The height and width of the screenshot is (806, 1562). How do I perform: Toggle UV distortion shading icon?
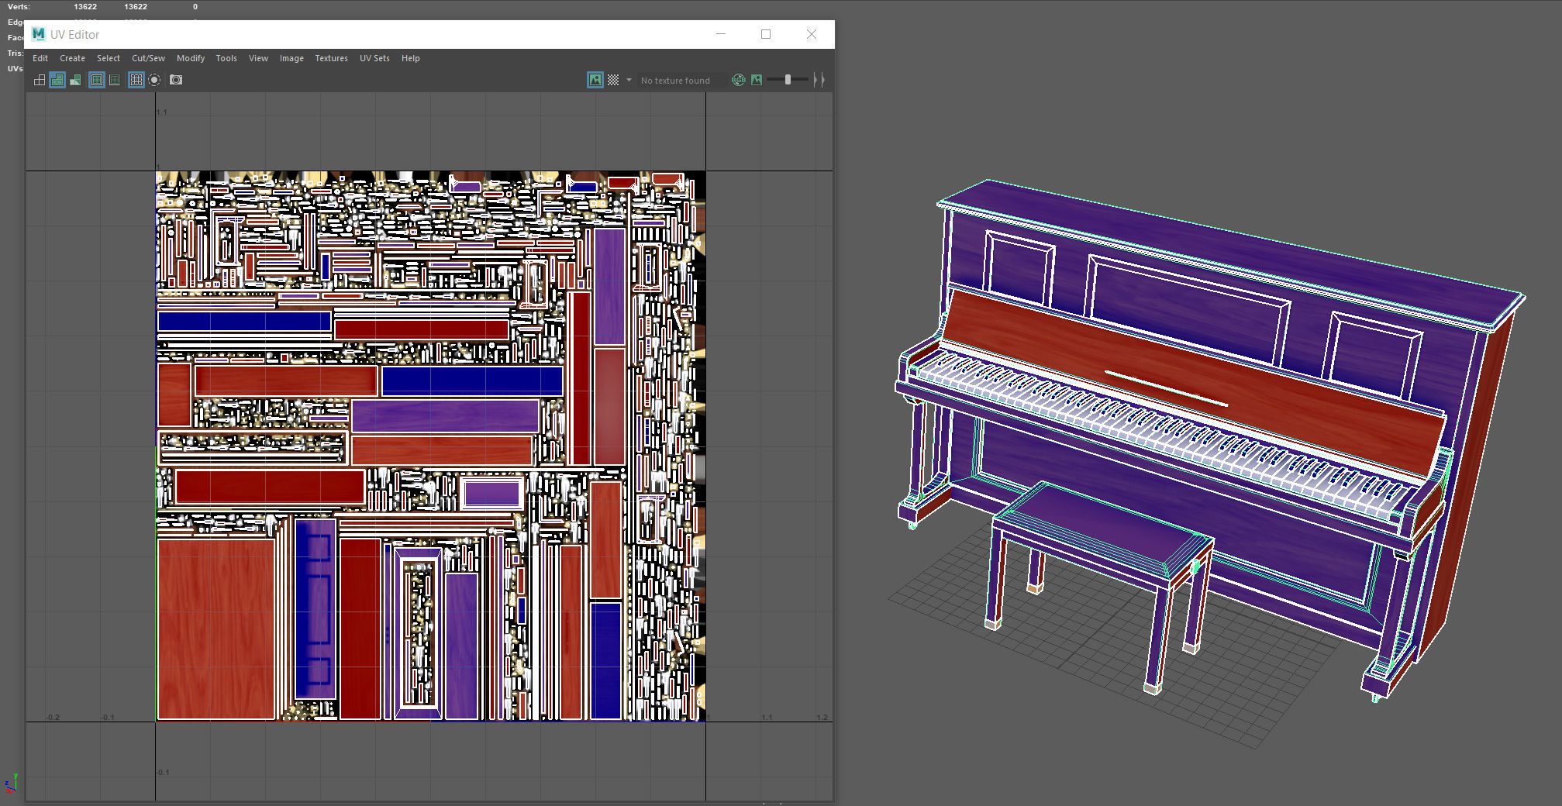click(75, 80)
